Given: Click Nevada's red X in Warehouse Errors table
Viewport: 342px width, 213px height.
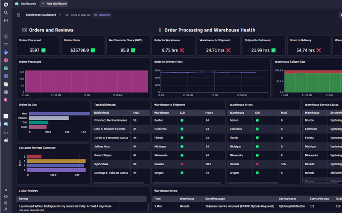Looking at the screenshot, I should pos(257,164).
